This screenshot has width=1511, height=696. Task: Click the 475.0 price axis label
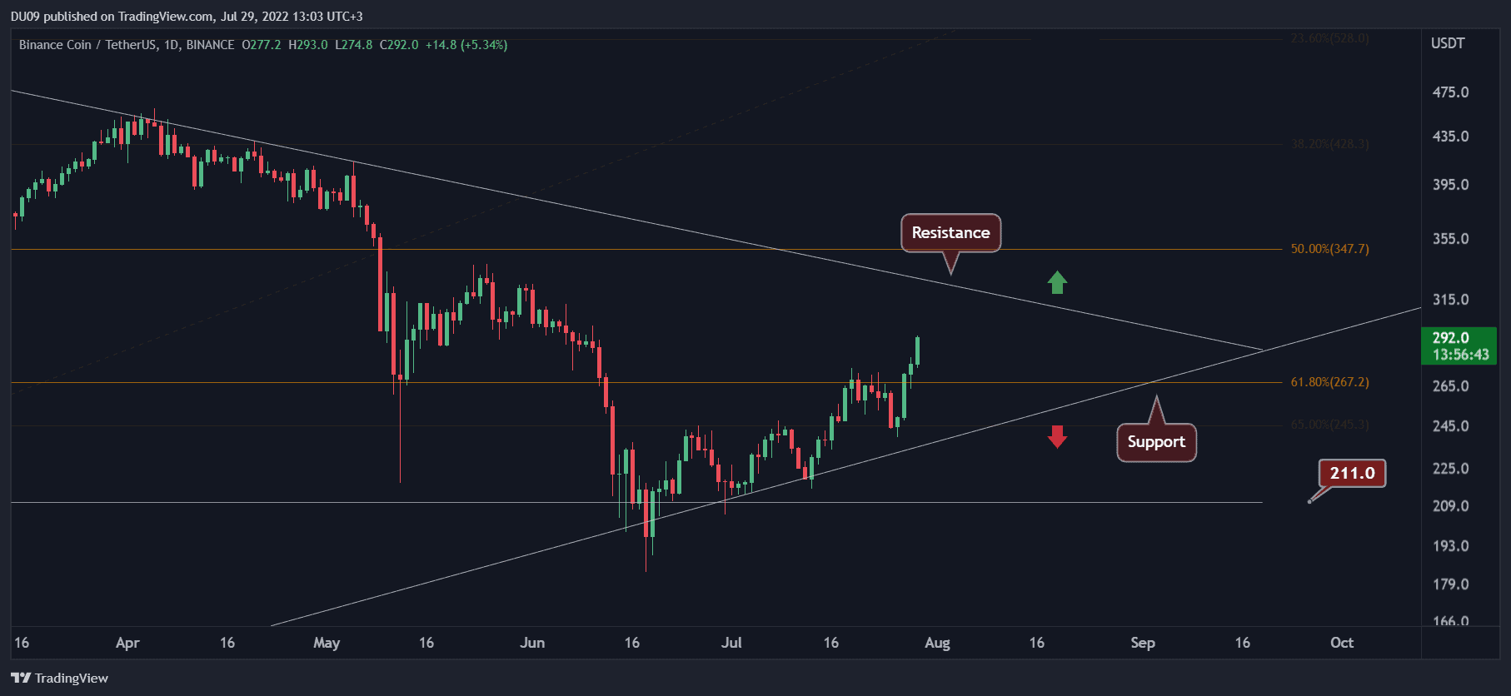(1451, 92)
